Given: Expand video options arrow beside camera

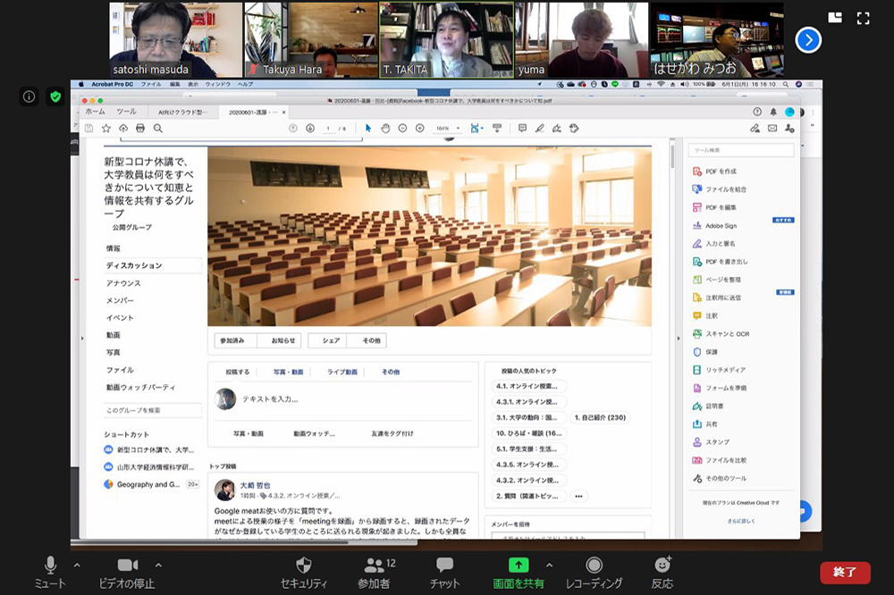Looking at the screenshot, I should [x=158, y=566].
